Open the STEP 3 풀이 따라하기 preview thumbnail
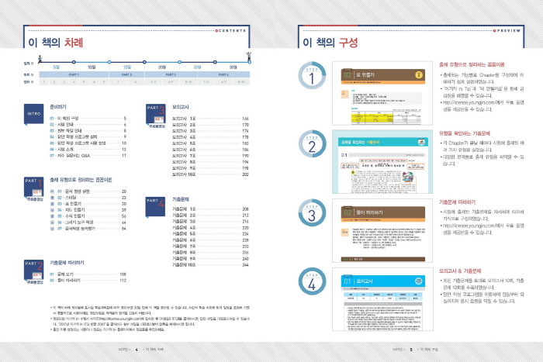This screenshot has height=362, width=543. point(382,230)
